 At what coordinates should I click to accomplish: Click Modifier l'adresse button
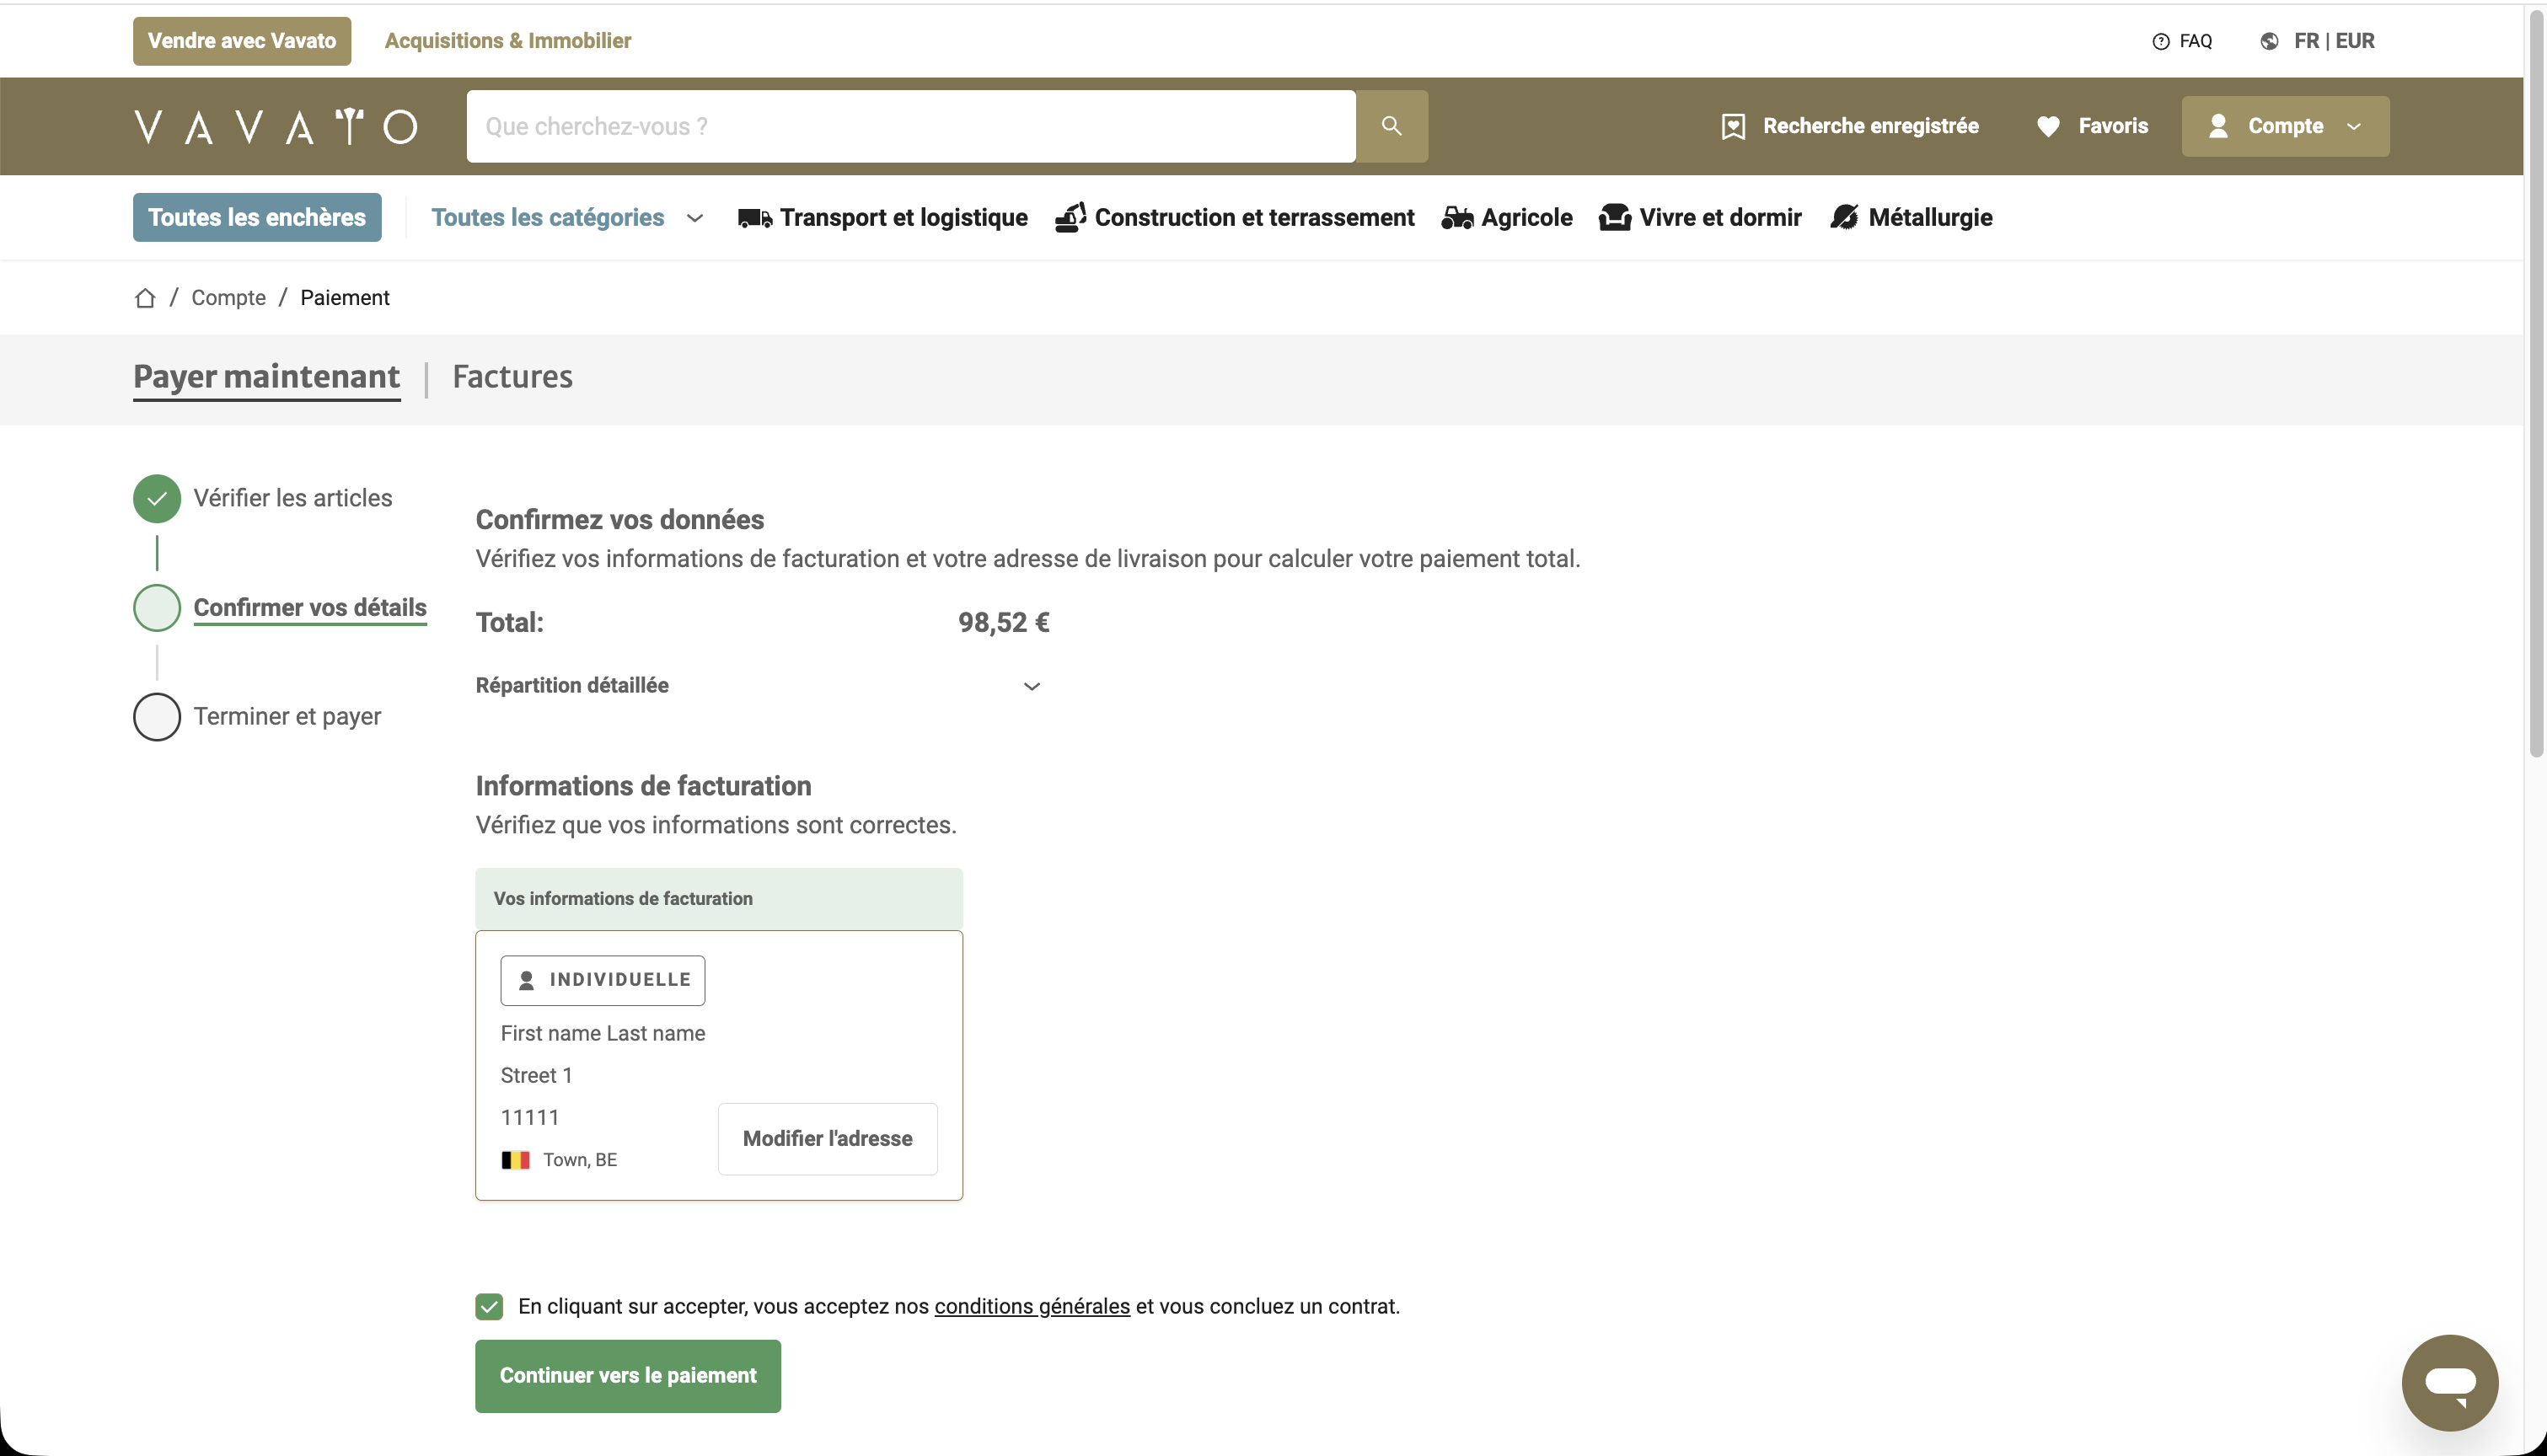click(827, 1139)
